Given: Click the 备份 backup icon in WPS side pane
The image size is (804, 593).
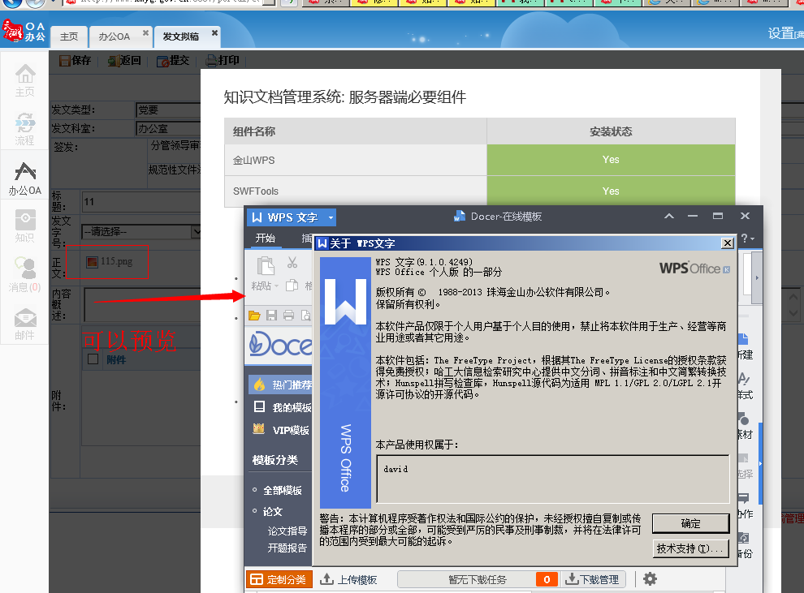Looking at the screenshot, I should 743,538.
